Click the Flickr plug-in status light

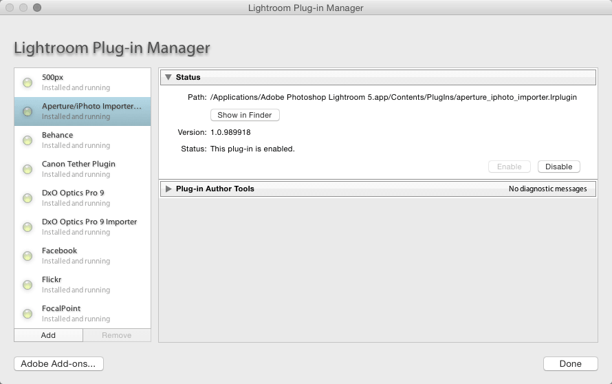pos(28,285)
